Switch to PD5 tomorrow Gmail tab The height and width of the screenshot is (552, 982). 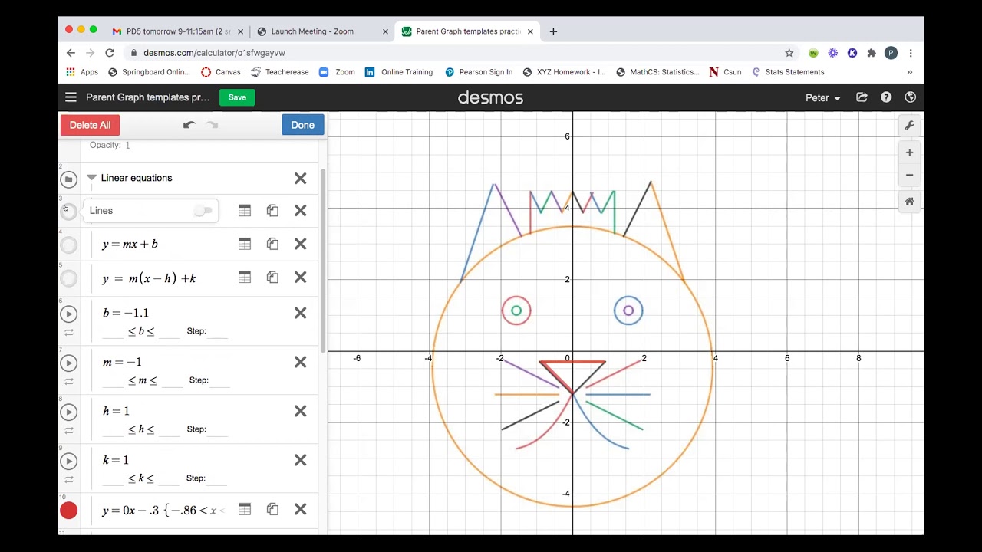(x=178, y=31)
